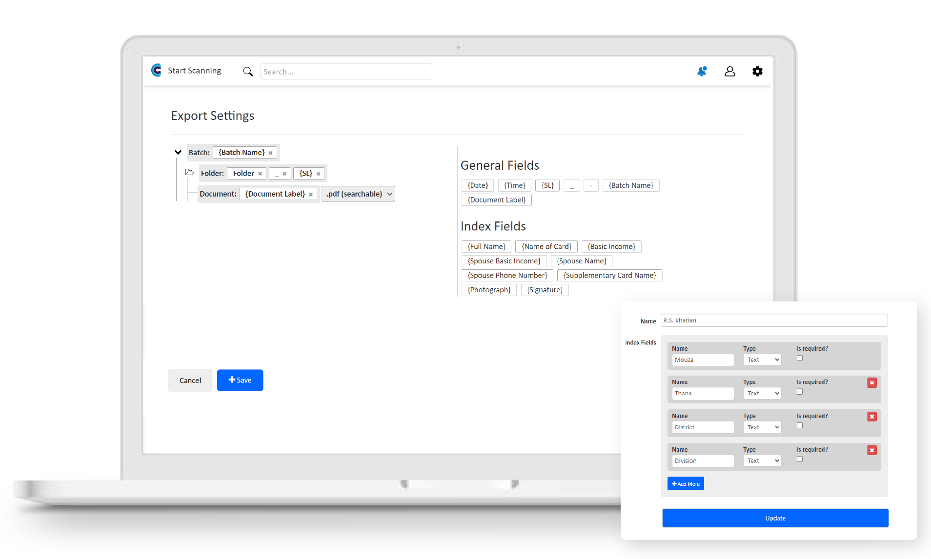This screenshot has height=559, width=931.
Task: Toggle required checkbox for District field
Action: click(800, 425)
